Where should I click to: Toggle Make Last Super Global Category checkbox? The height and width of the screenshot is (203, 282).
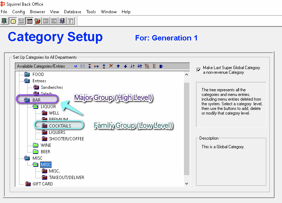click(199, 70)
